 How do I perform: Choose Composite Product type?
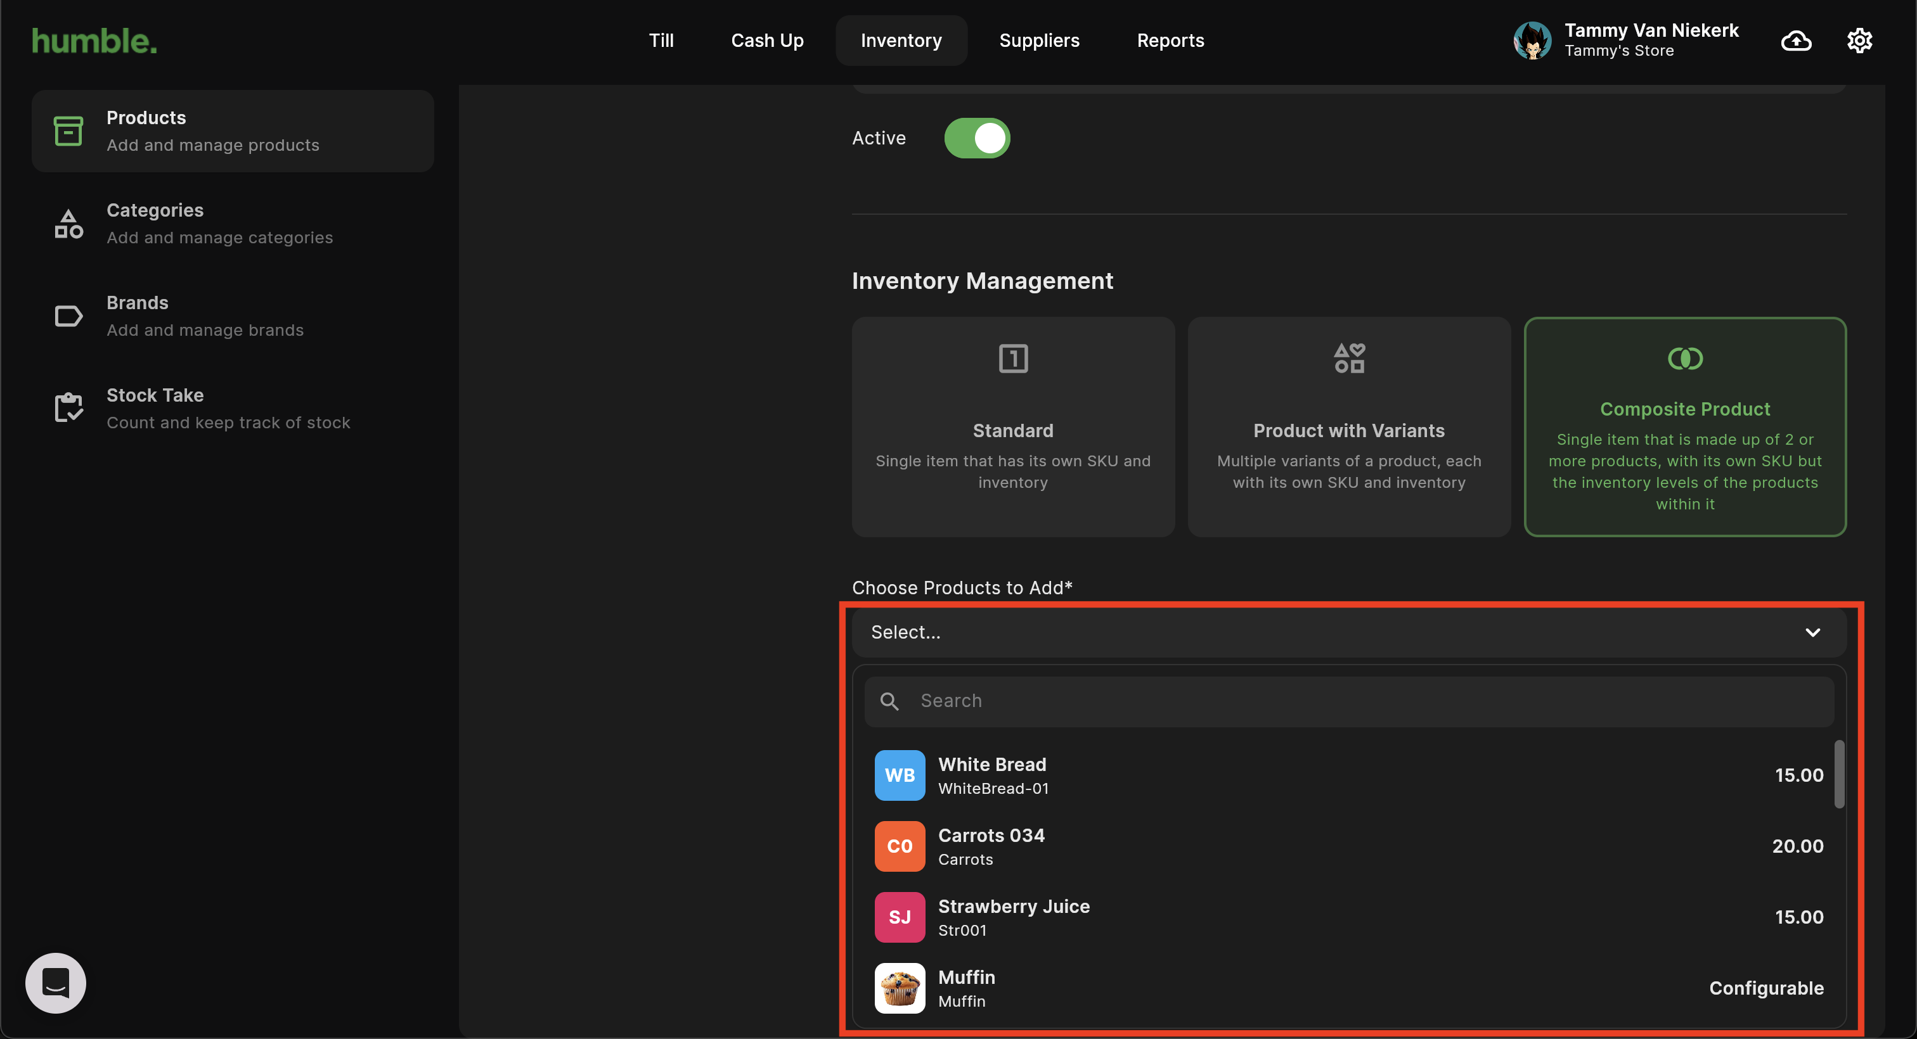[x=1685, y=427]
